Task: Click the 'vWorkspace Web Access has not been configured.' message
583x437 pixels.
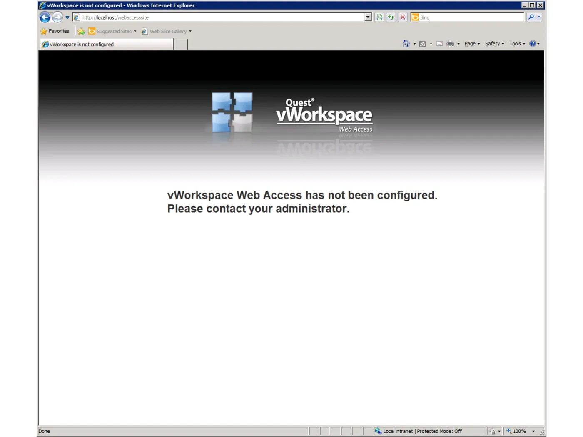Action: (x=302, y=195)
